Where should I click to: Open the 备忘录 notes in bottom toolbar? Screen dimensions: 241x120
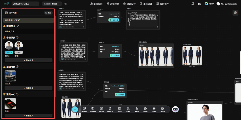(163, 109)
